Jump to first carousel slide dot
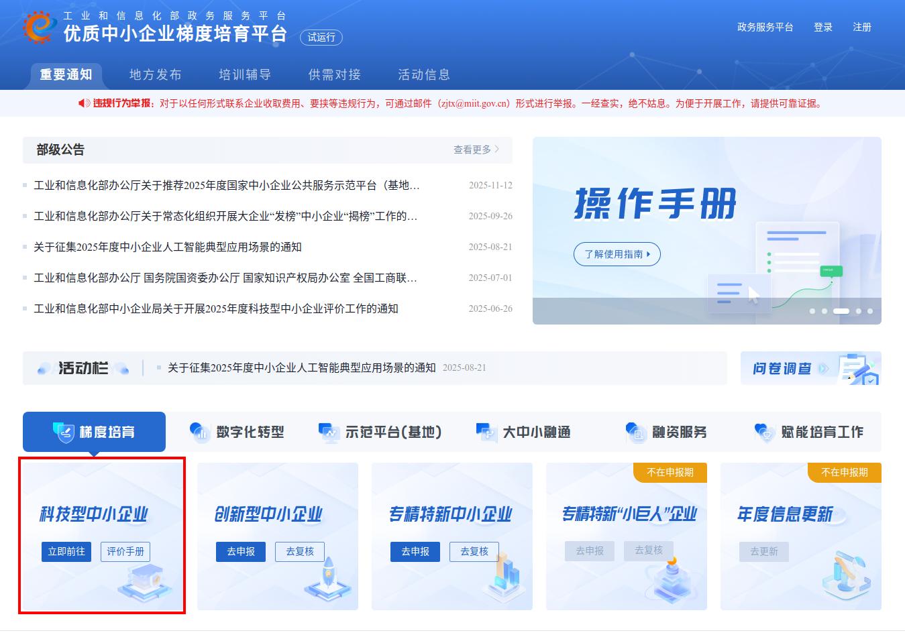The width and height of the screenshot is (905, 633). tap(812, 311)
